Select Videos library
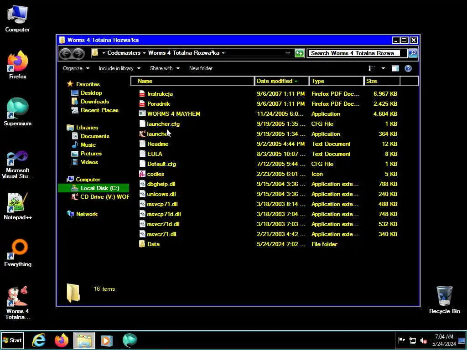 (89, 162)
